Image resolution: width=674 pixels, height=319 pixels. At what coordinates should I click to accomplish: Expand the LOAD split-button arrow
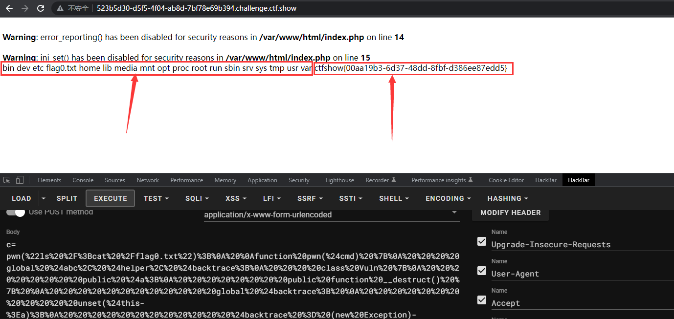(x=43, y=198)
